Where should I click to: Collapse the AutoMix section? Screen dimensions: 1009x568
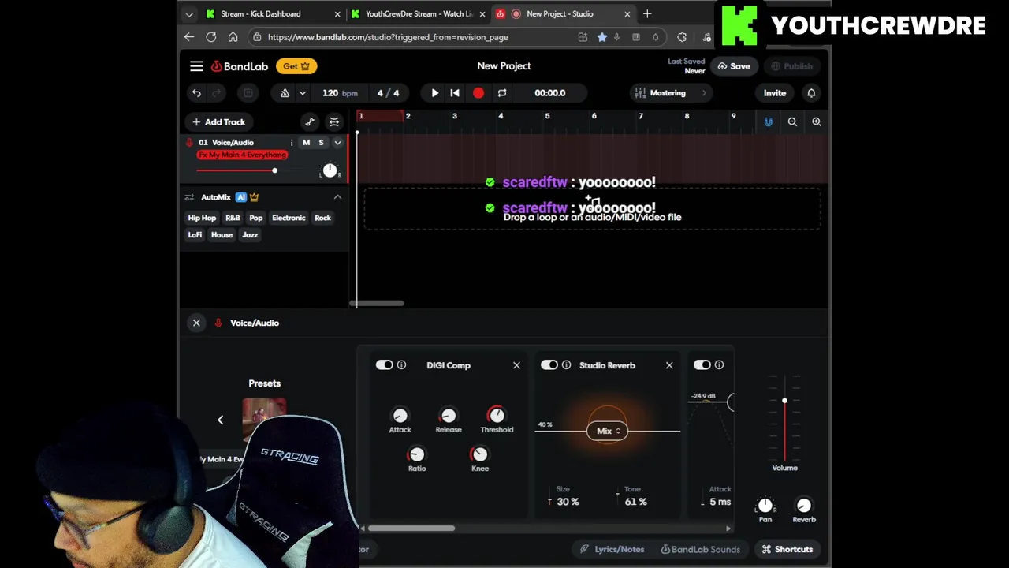(x=337, y=197)
